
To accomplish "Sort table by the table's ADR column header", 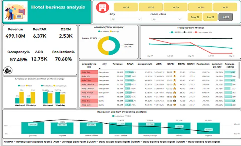I will click(159, 64).
